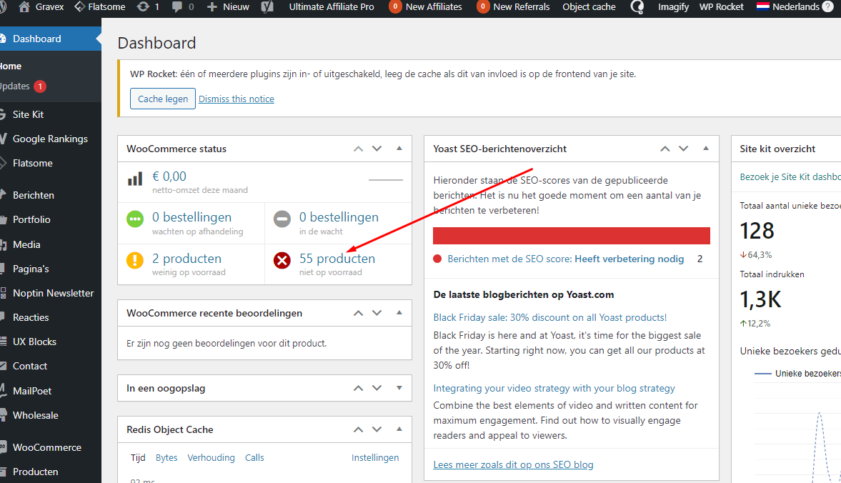This screenshot has width=841, height=483.
Task: Click the Dutch flag language icon
Action: click(762, 7)
